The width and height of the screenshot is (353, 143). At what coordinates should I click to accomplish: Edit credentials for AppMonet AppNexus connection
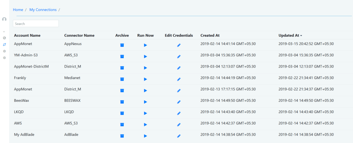pyautogui.click(x=179, y=45)
